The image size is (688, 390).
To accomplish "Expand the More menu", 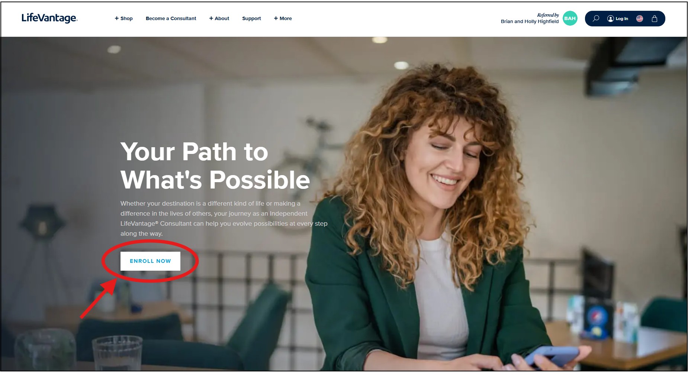I will 283,18.
